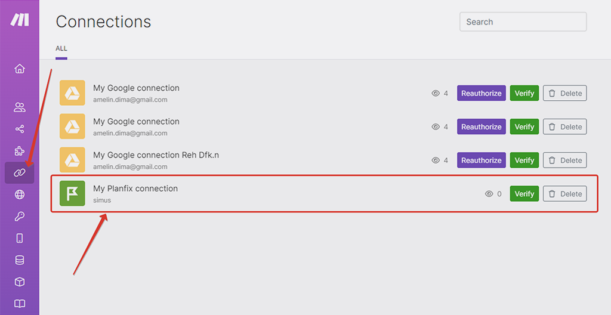The image size is (611, 315).
Task: Open Docs via book icon
Action: 20,303
